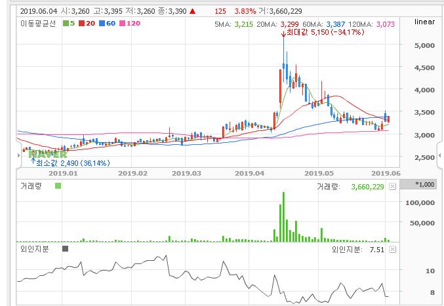
Task: Click the 거래량 value 3,660,229 in volume panel
Action: tap(367, 187)
